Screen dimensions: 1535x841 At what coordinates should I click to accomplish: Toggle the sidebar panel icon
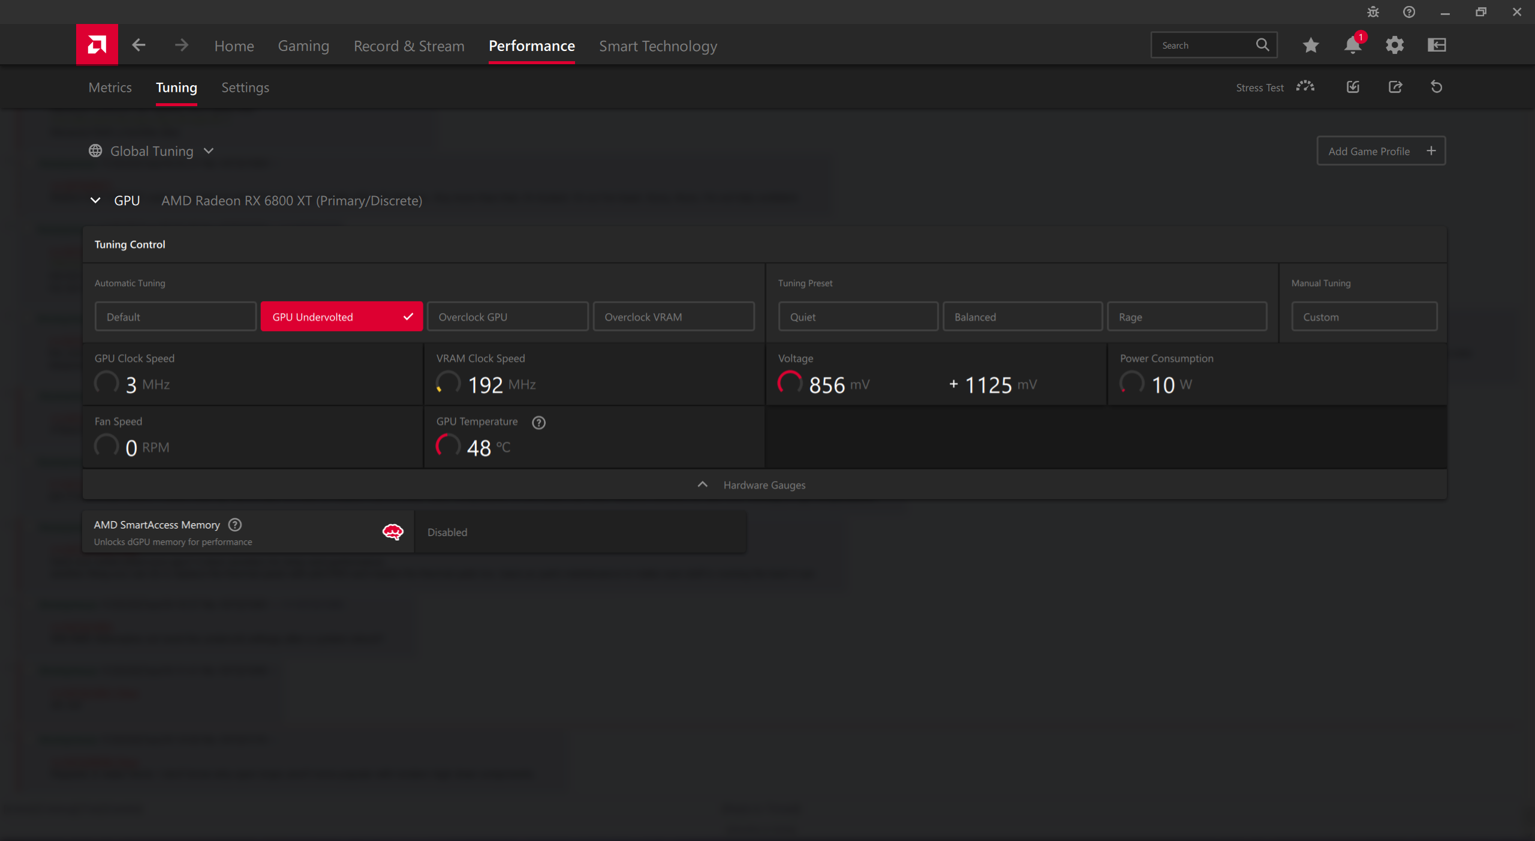pyautogui.click(x=1437, y=45)
